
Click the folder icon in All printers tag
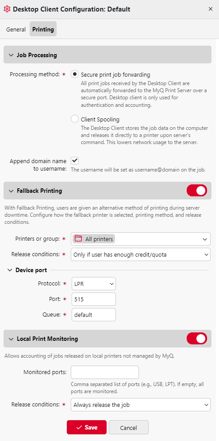(x=78, y=239)
